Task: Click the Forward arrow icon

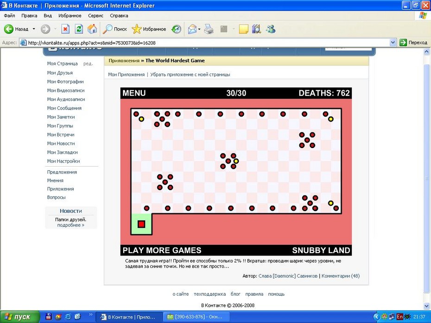Action: pos(45,29)
